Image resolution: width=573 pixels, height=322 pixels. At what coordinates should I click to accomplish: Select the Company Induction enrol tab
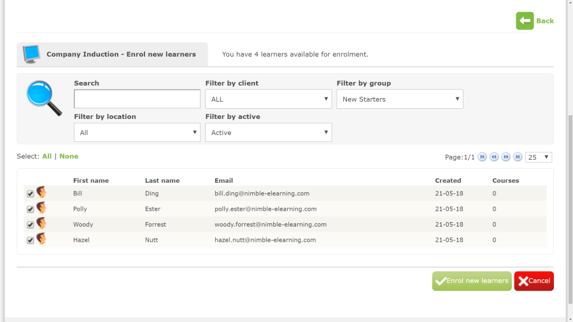tap(112, 55)
